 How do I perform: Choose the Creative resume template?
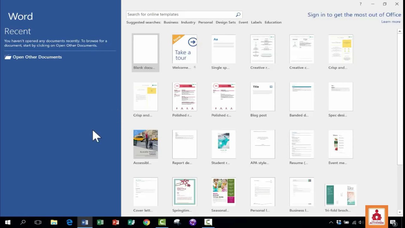coord(263,53)
